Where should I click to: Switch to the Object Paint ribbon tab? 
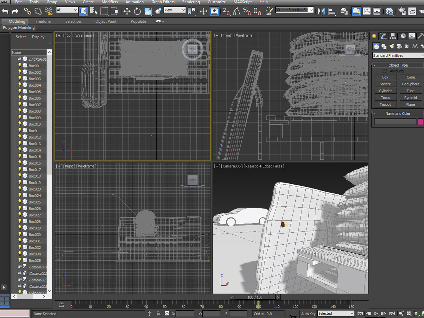tap(106, 21)
